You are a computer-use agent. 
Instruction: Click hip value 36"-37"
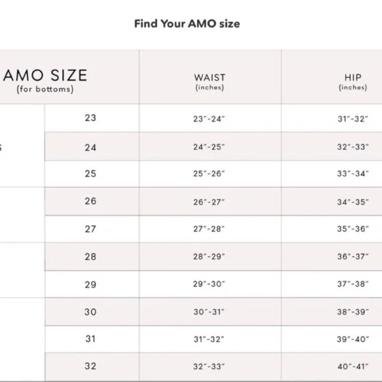[x=353, y=257]
